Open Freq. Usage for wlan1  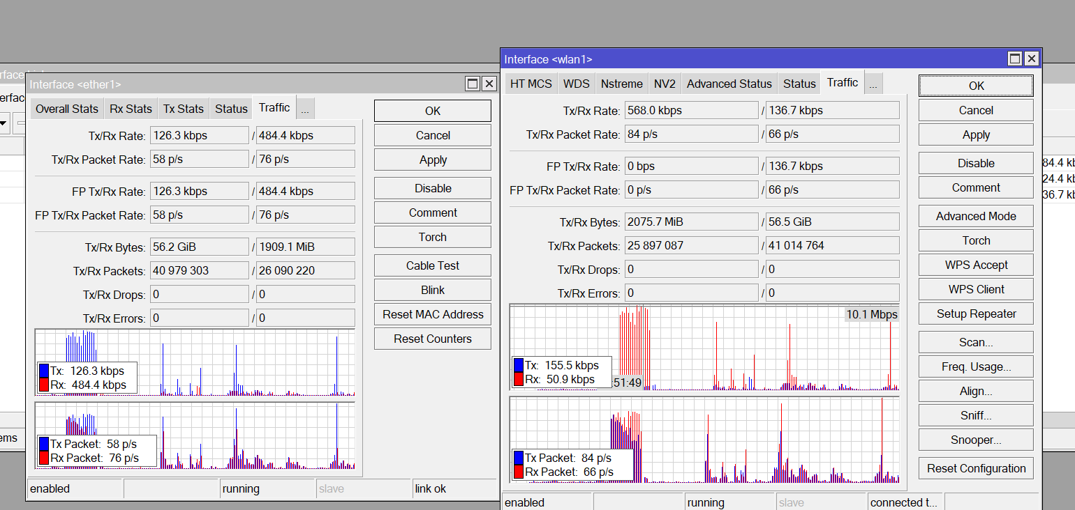tap(975, 366)
